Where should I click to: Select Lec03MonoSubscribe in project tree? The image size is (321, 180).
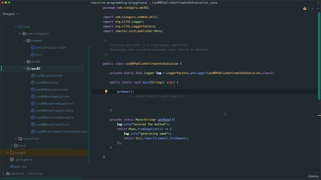[52, 89]
